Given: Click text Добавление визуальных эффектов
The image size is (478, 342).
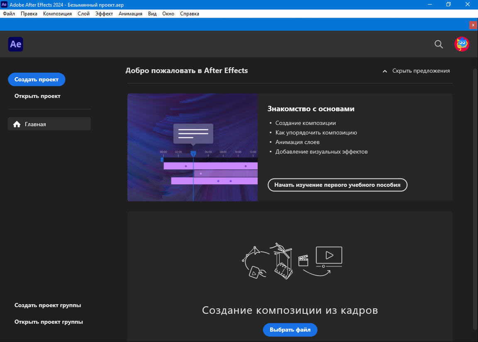Looking at the screenshot, I should tap(321, 151).
